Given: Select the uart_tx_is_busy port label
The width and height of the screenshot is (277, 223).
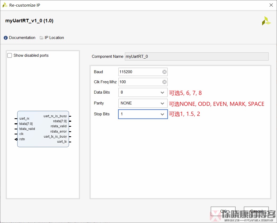Looking at the screenshot, I should (x=55, y=137).
